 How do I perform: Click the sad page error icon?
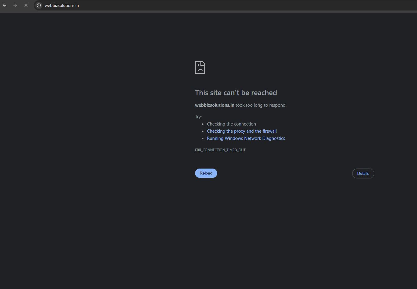point(200,68)
